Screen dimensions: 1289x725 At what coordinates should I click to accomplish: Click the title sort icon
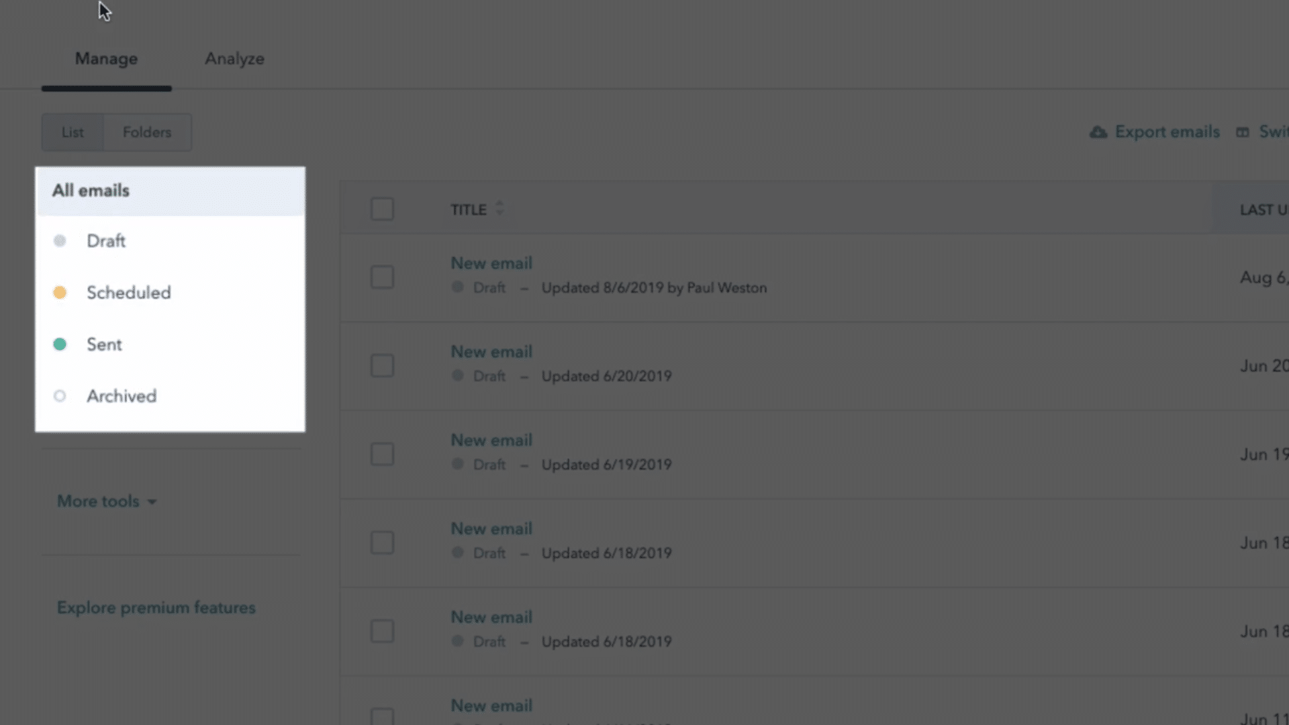pos(500,209)
